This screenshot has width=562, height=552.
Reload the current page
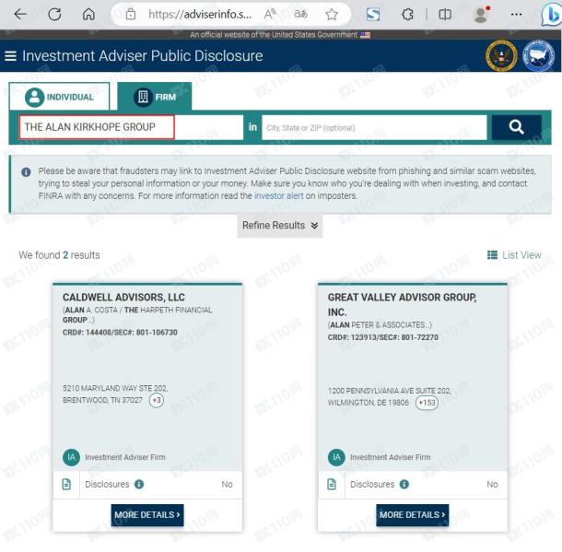tap(54, 15)
